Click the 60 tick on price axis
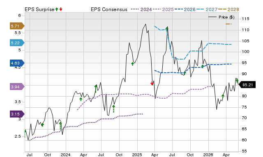Image resolution: width=263 pixels, height=157 pixels. click(x=244, y=140)
